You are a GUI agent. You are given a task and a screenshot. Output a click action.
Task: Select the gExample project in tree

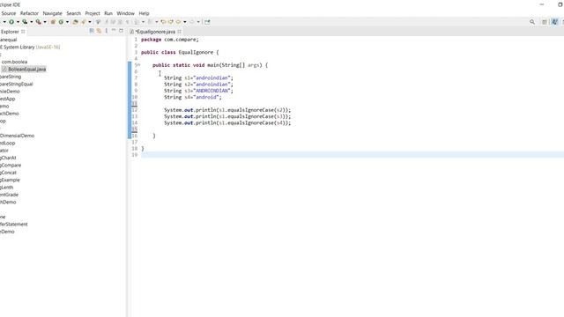click(10, 180)
